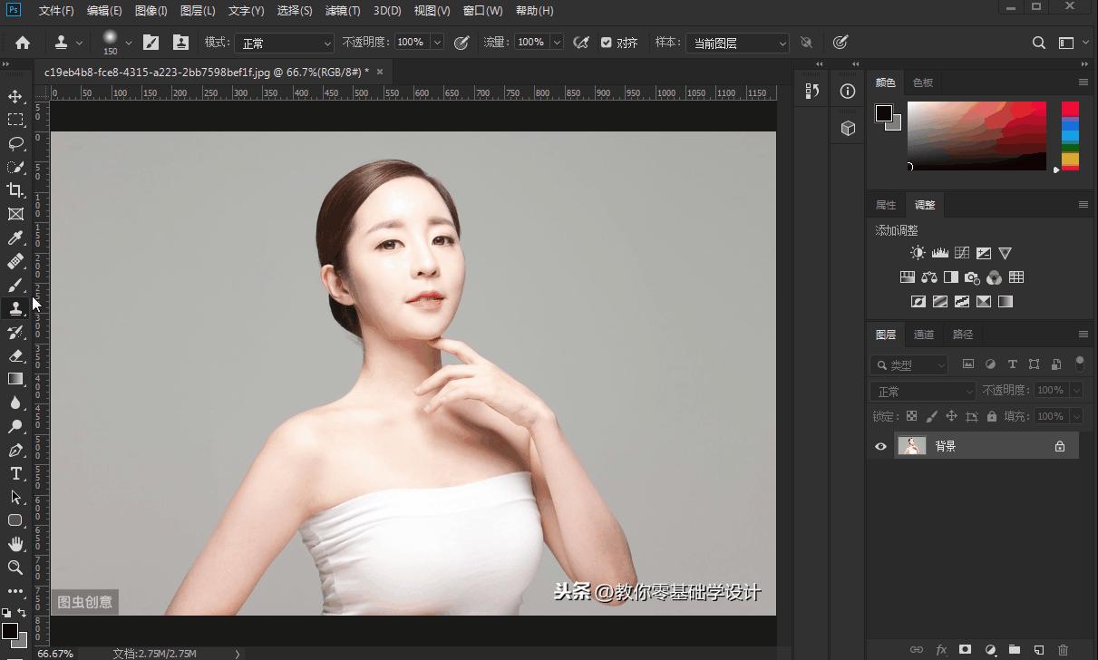Create a new layer
The width and height of the screenshot is (1098, 660).
pos(1039,650)
